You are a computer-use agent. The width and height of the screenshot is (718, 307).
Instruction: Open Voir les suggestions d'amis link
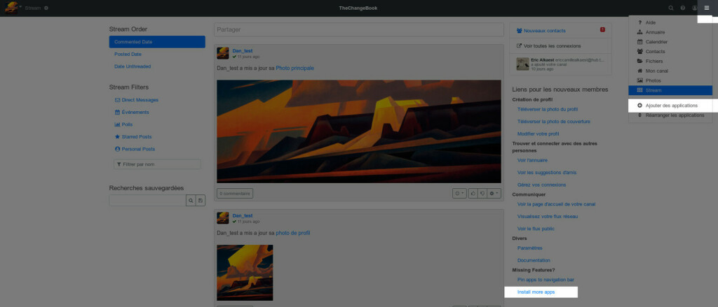(x=547, y=173)
